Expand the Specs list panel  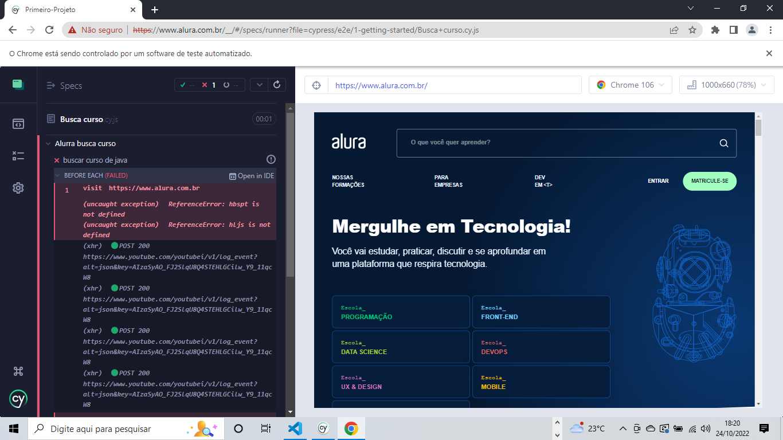[x=64, y=85]
